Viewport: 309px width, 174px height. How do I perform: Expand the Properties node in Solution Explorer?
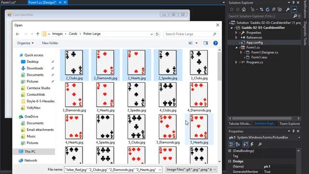coord(236,32)
